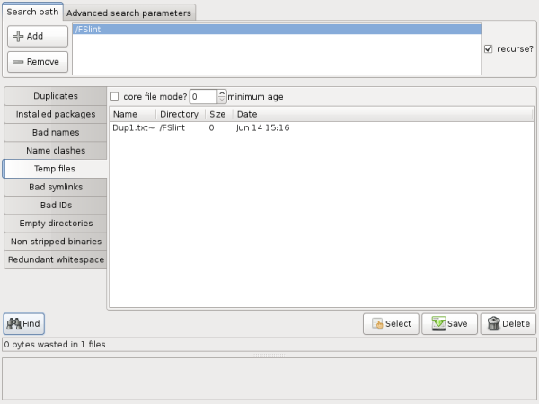Decrease minimum age with down arrow

tap(222, 100)
